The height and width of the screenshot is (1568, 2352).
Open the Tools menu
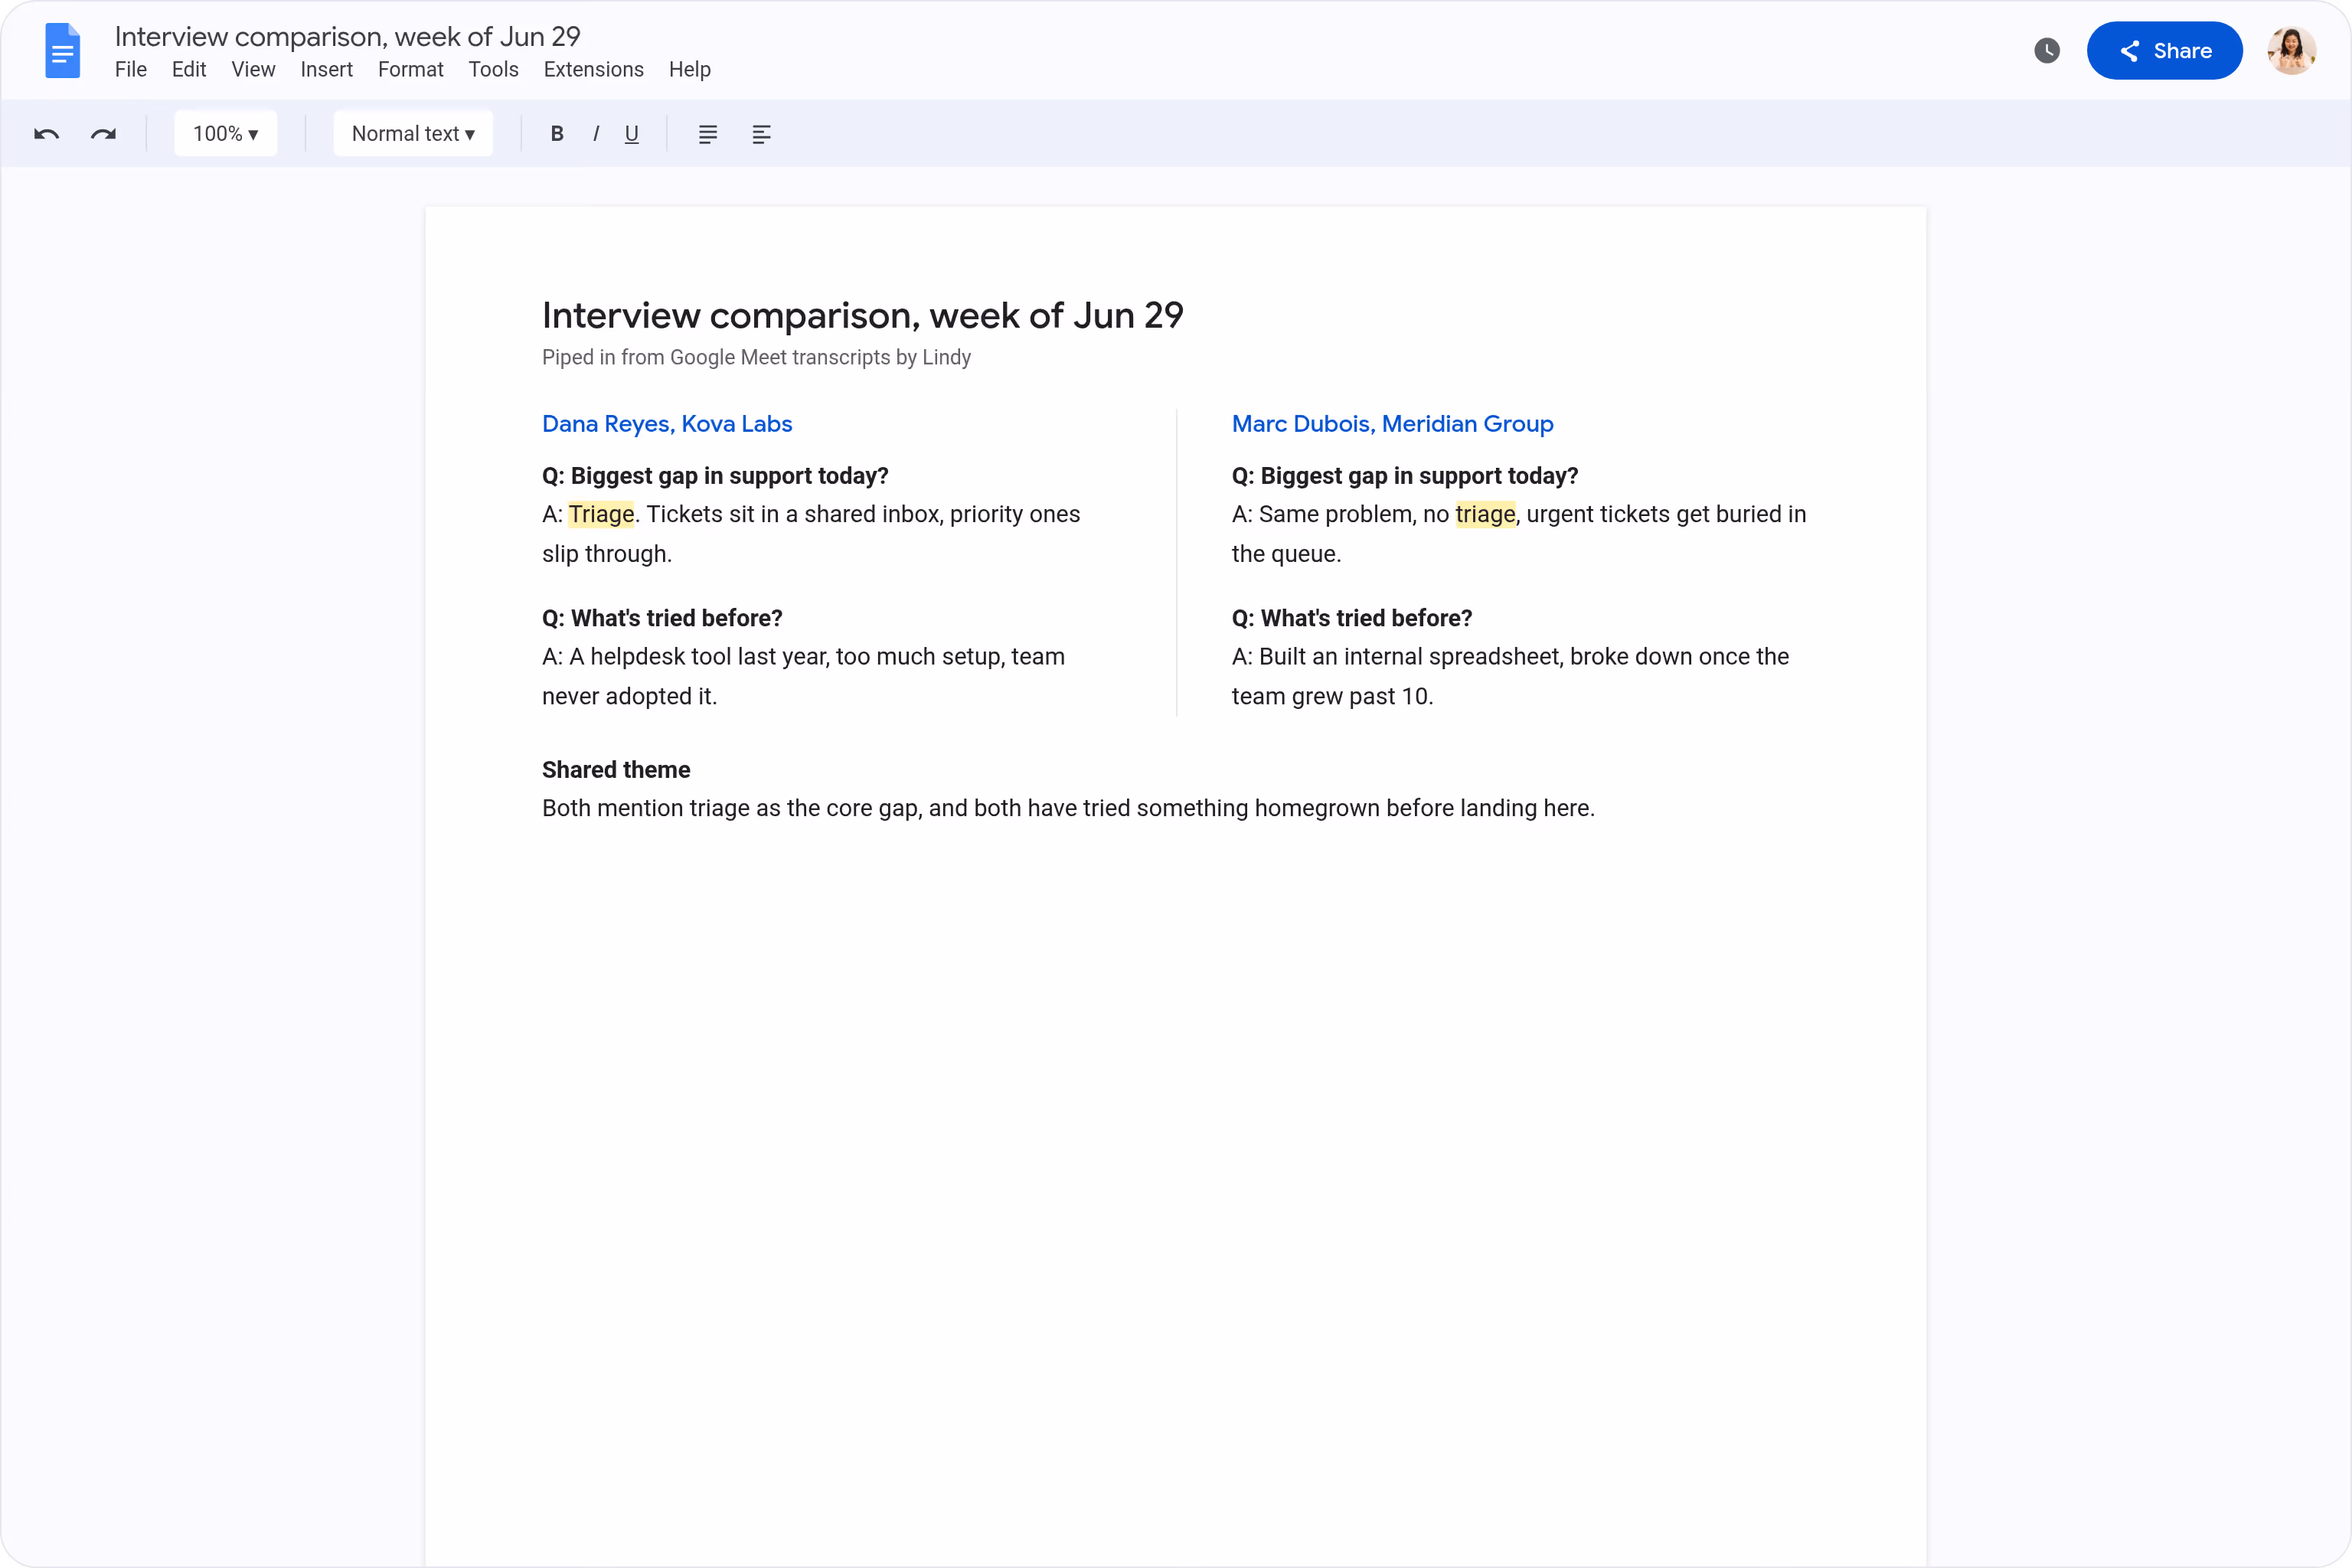493,70
